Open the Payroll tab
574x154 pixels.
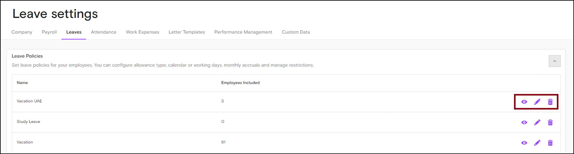click(x=49, y=32)
